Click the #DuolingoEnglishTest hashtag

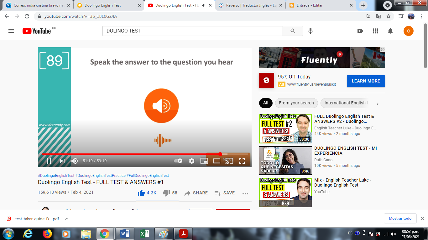coord(56,176)
